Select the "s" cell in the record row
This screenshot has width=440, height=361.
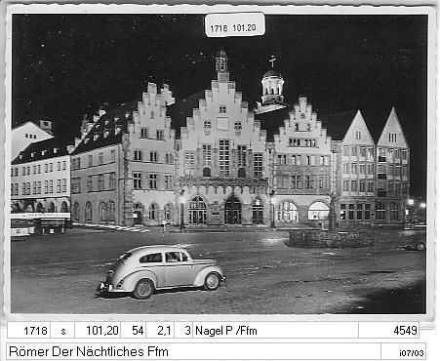tap(62, 331)
